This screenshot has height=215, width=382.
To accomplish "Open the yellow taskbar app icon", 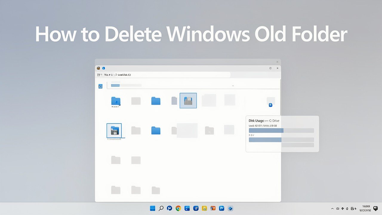I will [204, 208].
